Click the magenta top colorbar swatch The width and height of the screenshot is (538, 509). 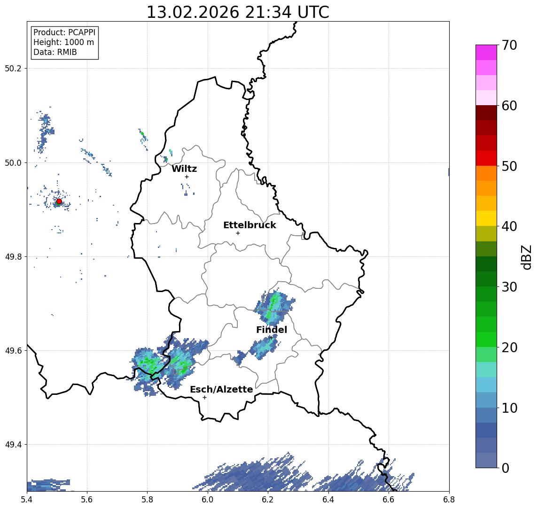(486, 53)
